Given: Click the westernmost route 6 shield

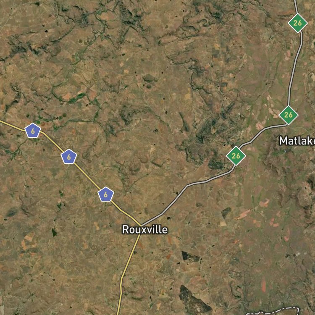Looking at the screenshot, I should coord(33,131).
